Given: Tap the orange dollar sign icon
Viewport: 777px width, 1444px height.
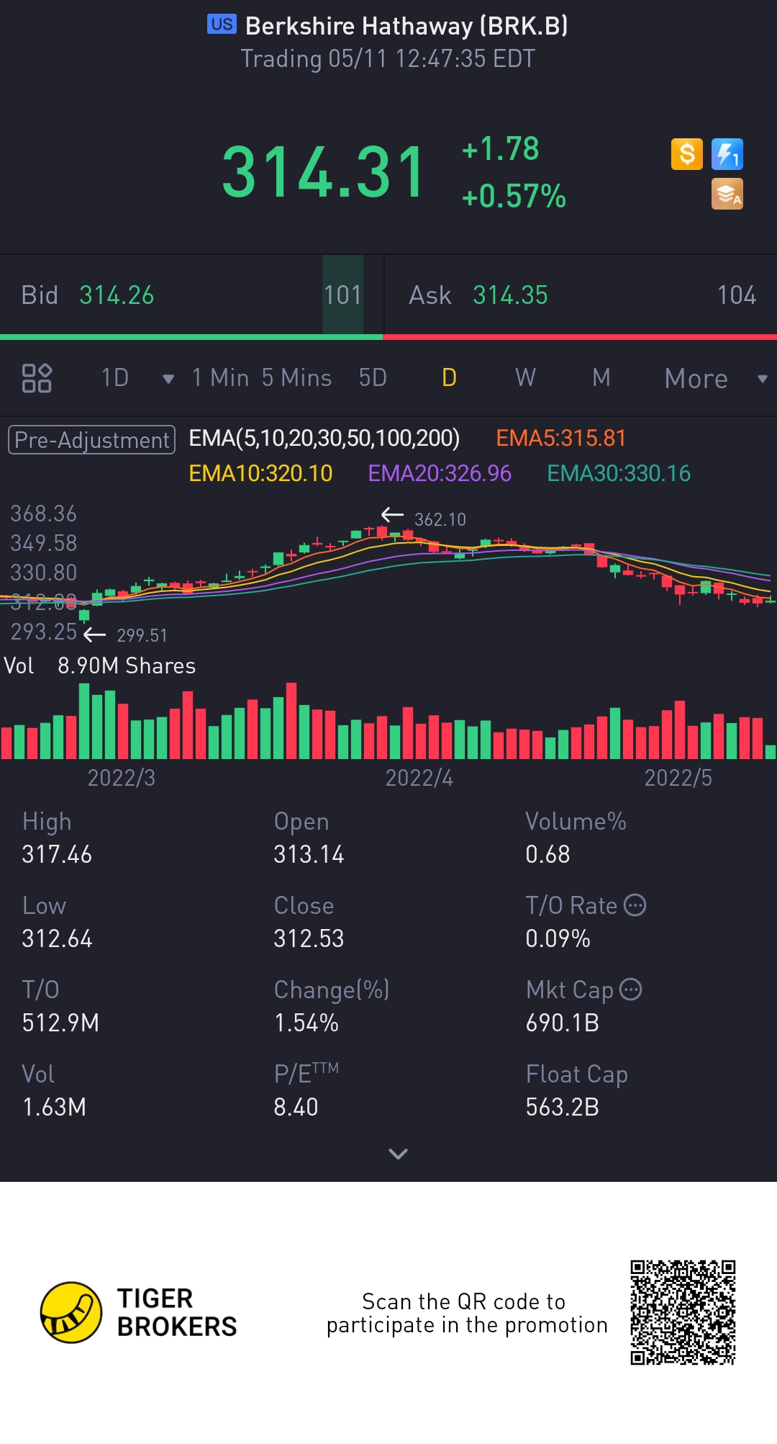Looking at the screenshot, I should 686,154.
